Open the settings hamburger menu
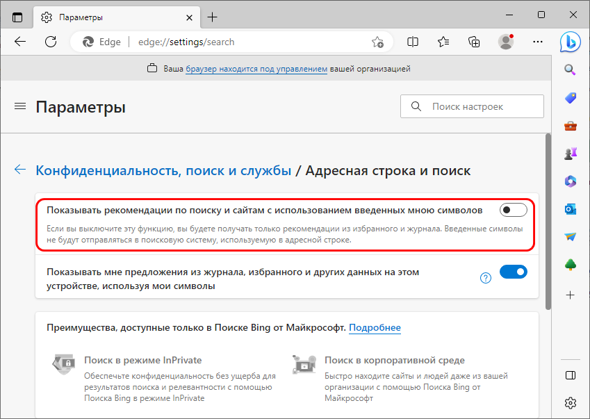Image resolution: width=590 pixels, height=419 pixels. [20, 106]
